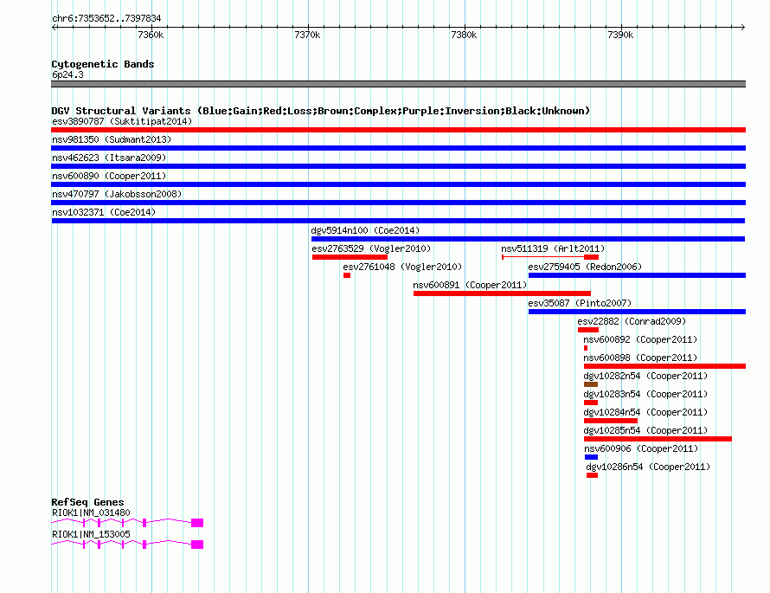Open dgv10284n54 (Cooper2011) label

coord(645,412)
